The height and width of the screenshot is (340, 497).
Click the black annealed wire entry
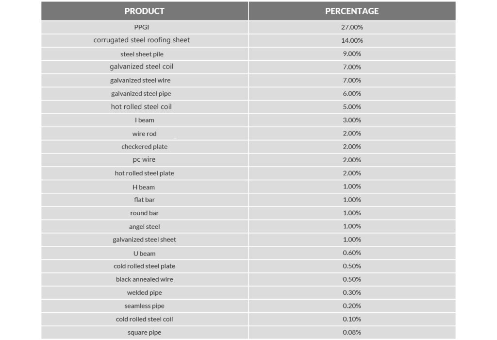144,279
